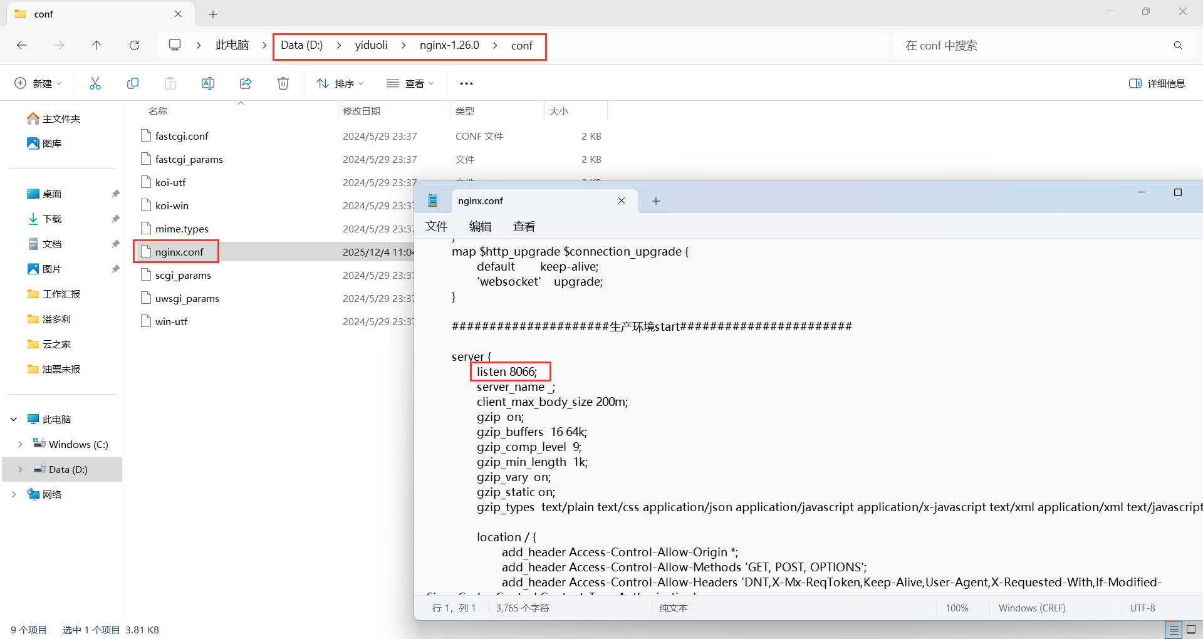Screen dimensions: 1203x639
Task: Select the mime.types file icon
Action: [x=146, y=229]
